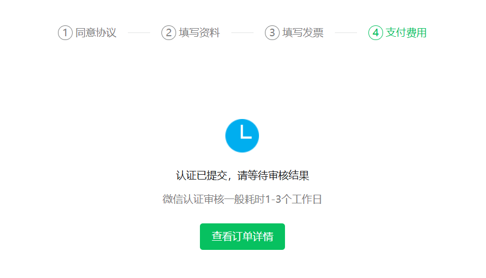Click the 请等待审核结果 heading text
The width and height of the screenshot is (486, 278).
click(274, 176)
